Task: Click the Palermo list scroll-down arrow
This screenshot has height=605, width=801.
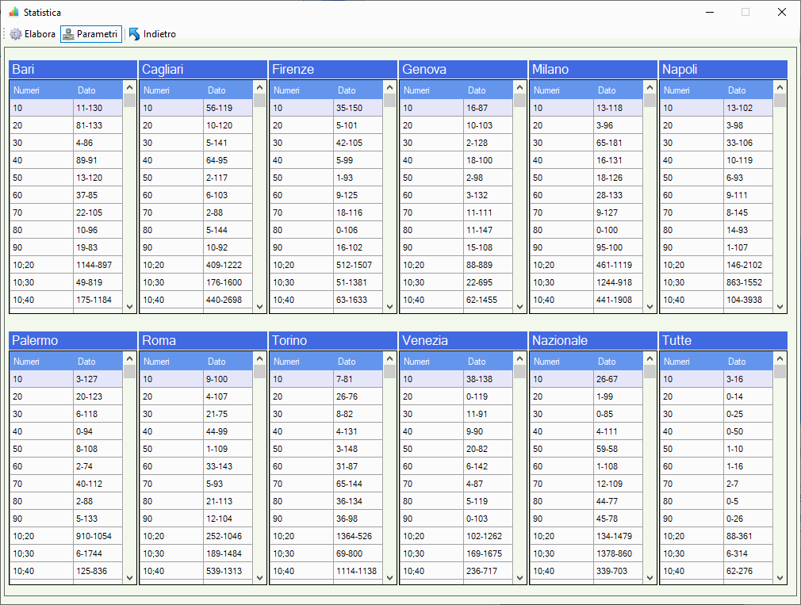Action: click(130, 578)
